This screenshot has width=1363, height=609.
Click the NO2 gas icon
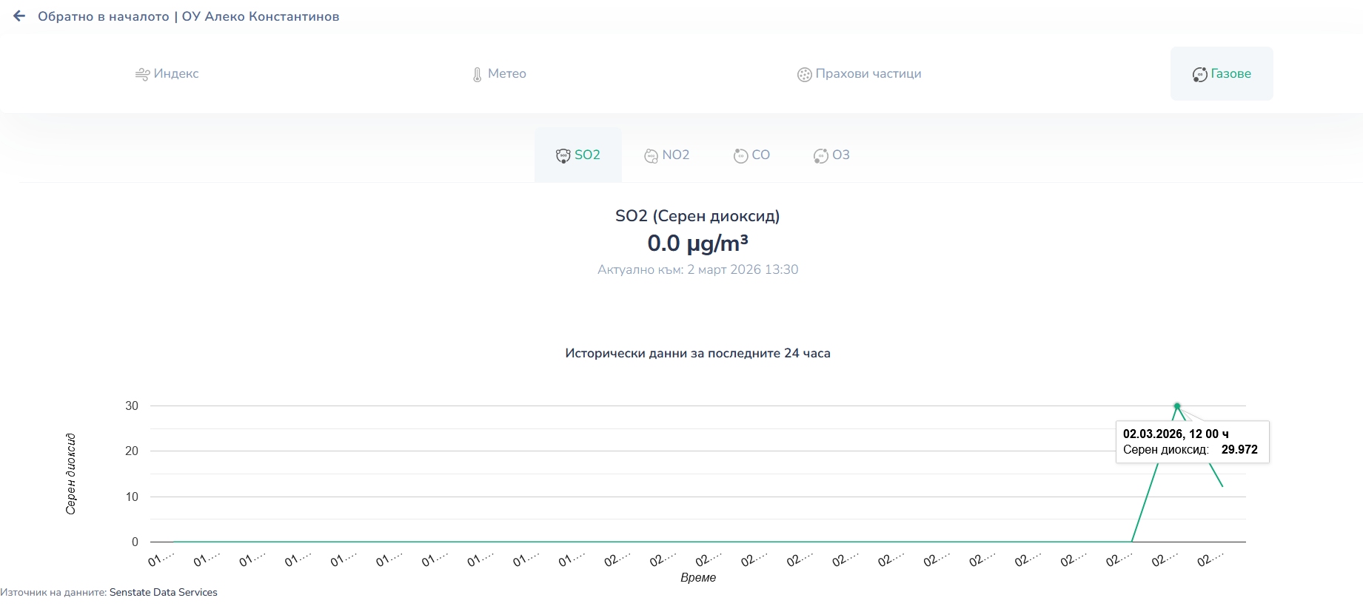click(x=651, y=155)
